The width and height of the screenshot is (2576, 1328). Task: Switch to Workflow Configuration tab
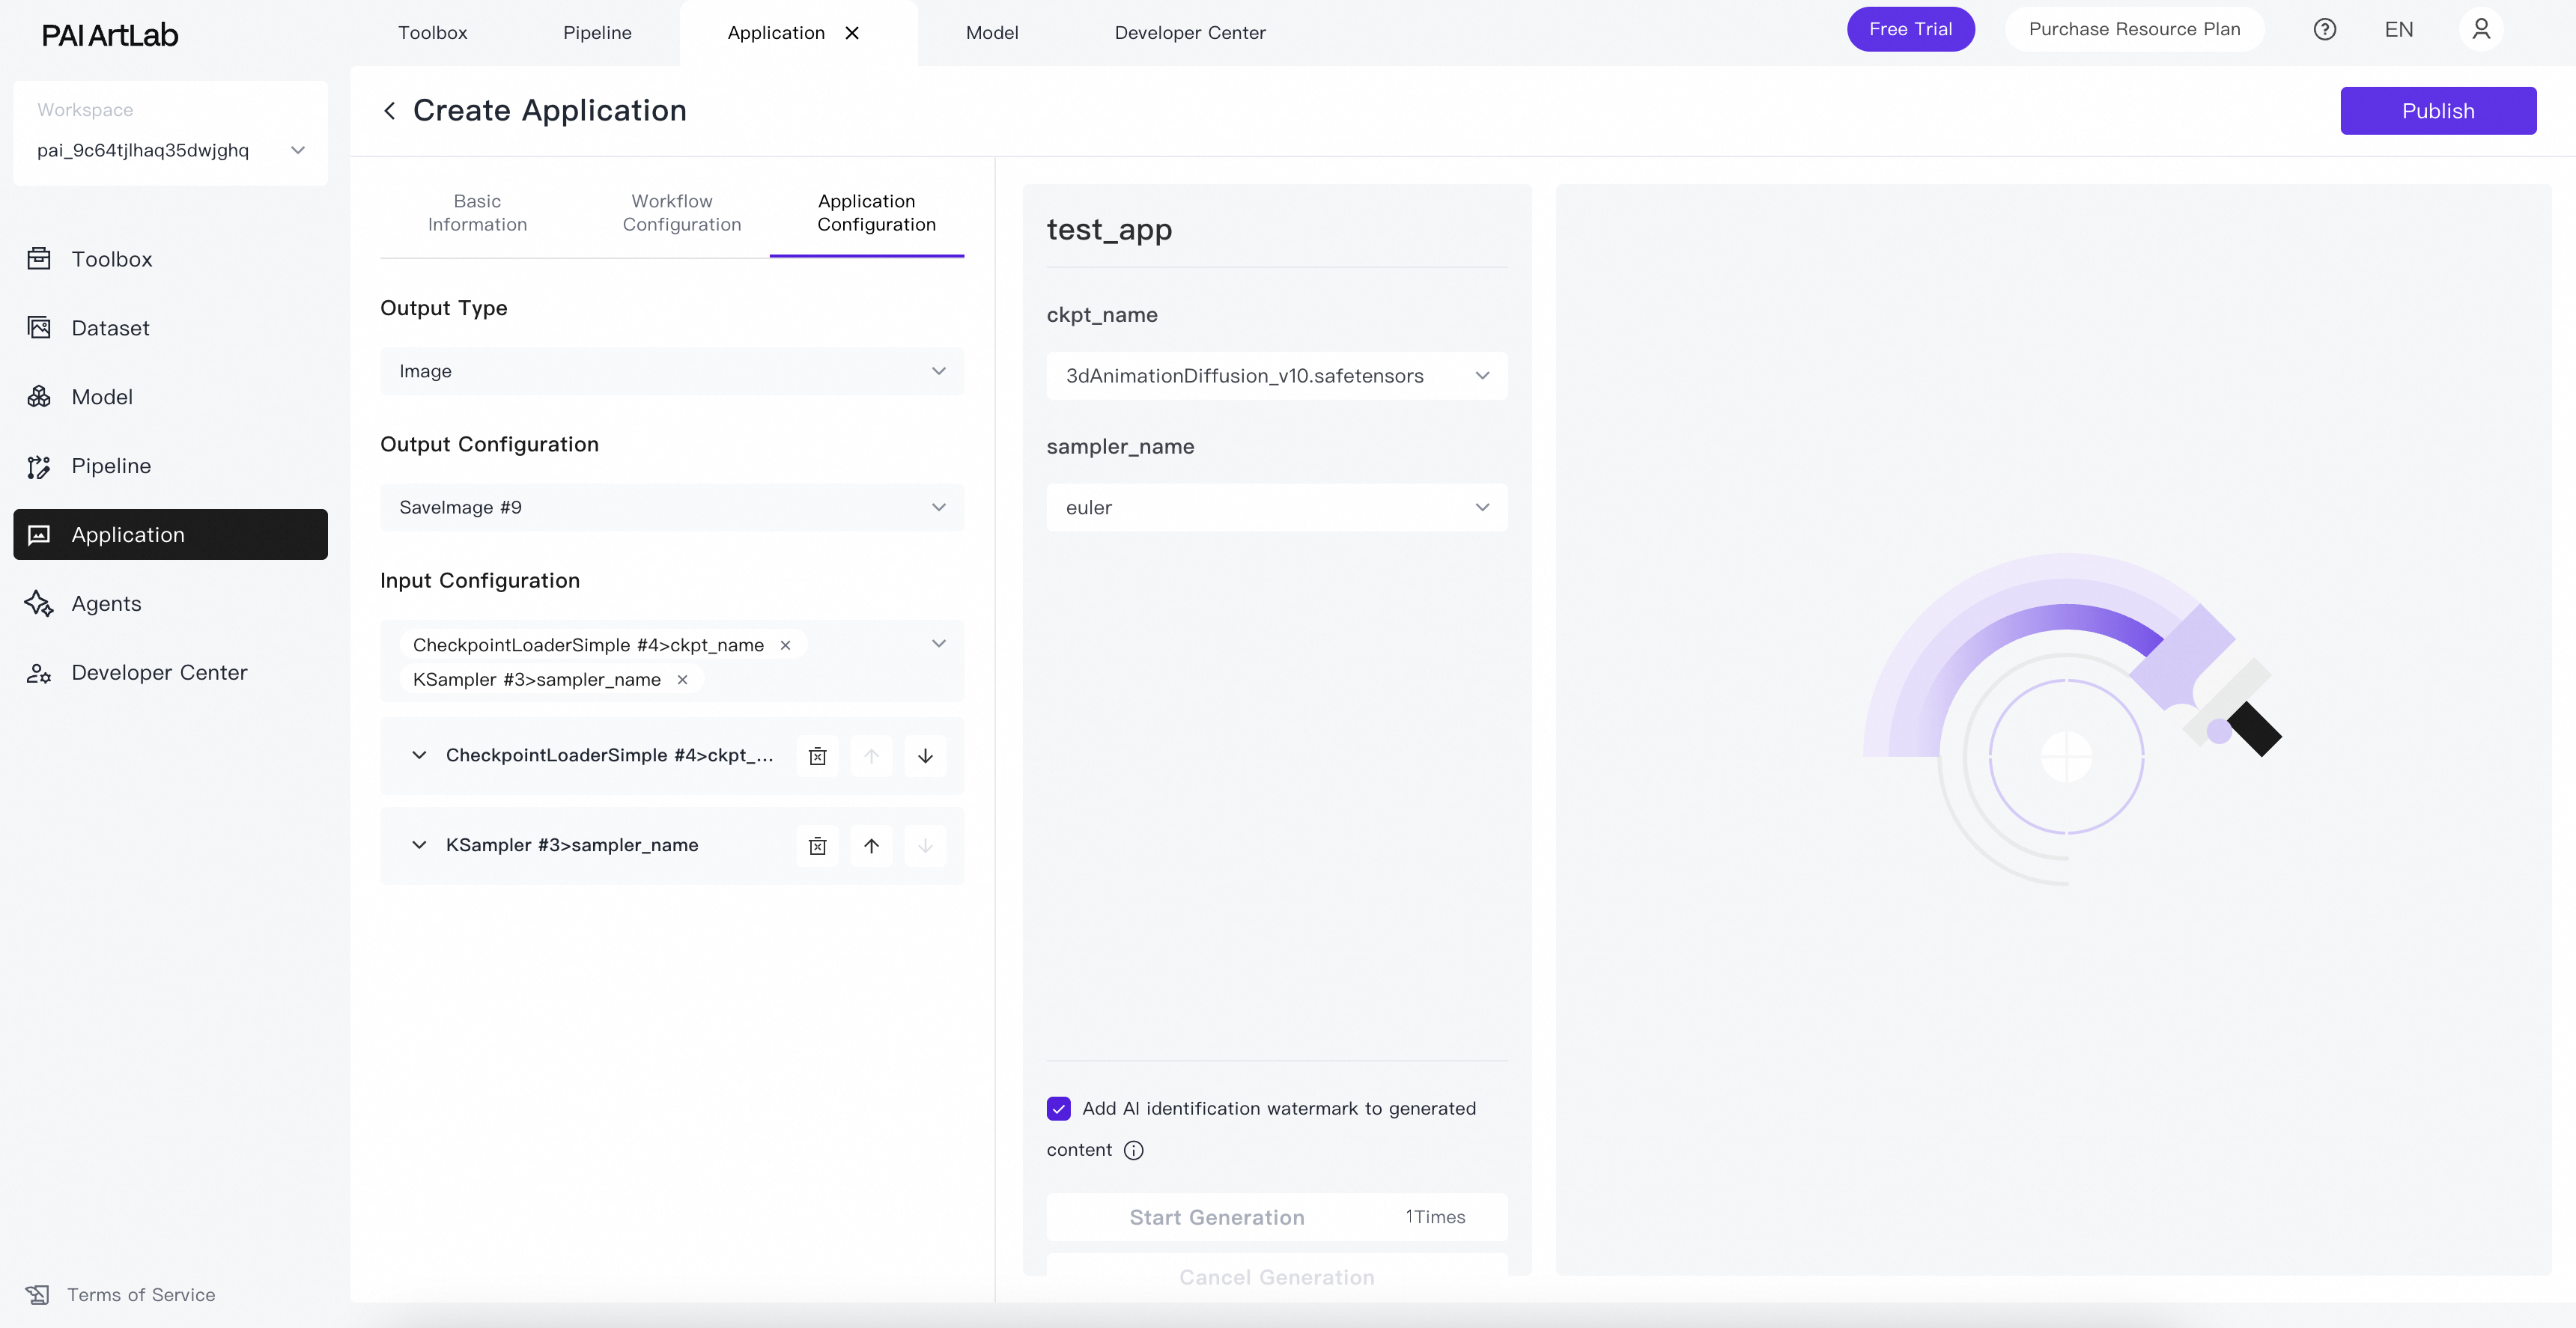click(x=681, y=213)
